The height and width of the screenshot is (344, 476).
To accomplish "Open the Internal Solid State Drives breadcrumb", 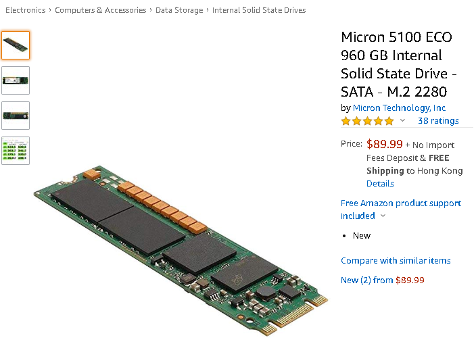I will click(x=259, y=10).
